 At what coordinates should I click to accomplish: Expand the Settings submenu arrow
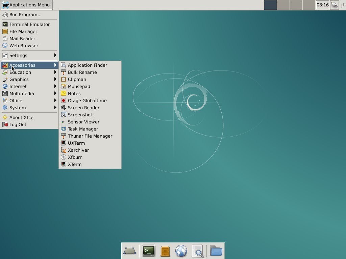click(55, 55)
